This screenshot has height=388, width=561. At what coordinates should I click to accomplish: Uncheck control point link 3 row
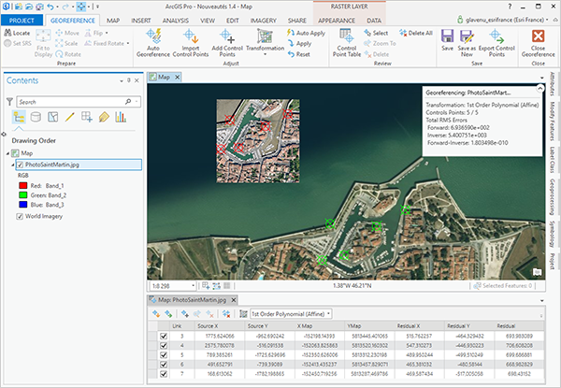coord(165,335)
